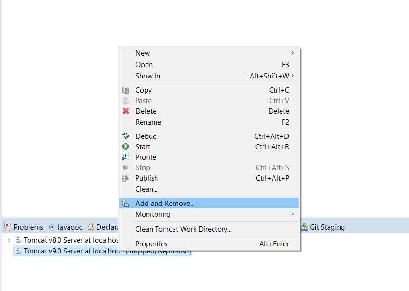Click the Git Staging tab icon
The image size is (409, 291).
pos(304,227)
